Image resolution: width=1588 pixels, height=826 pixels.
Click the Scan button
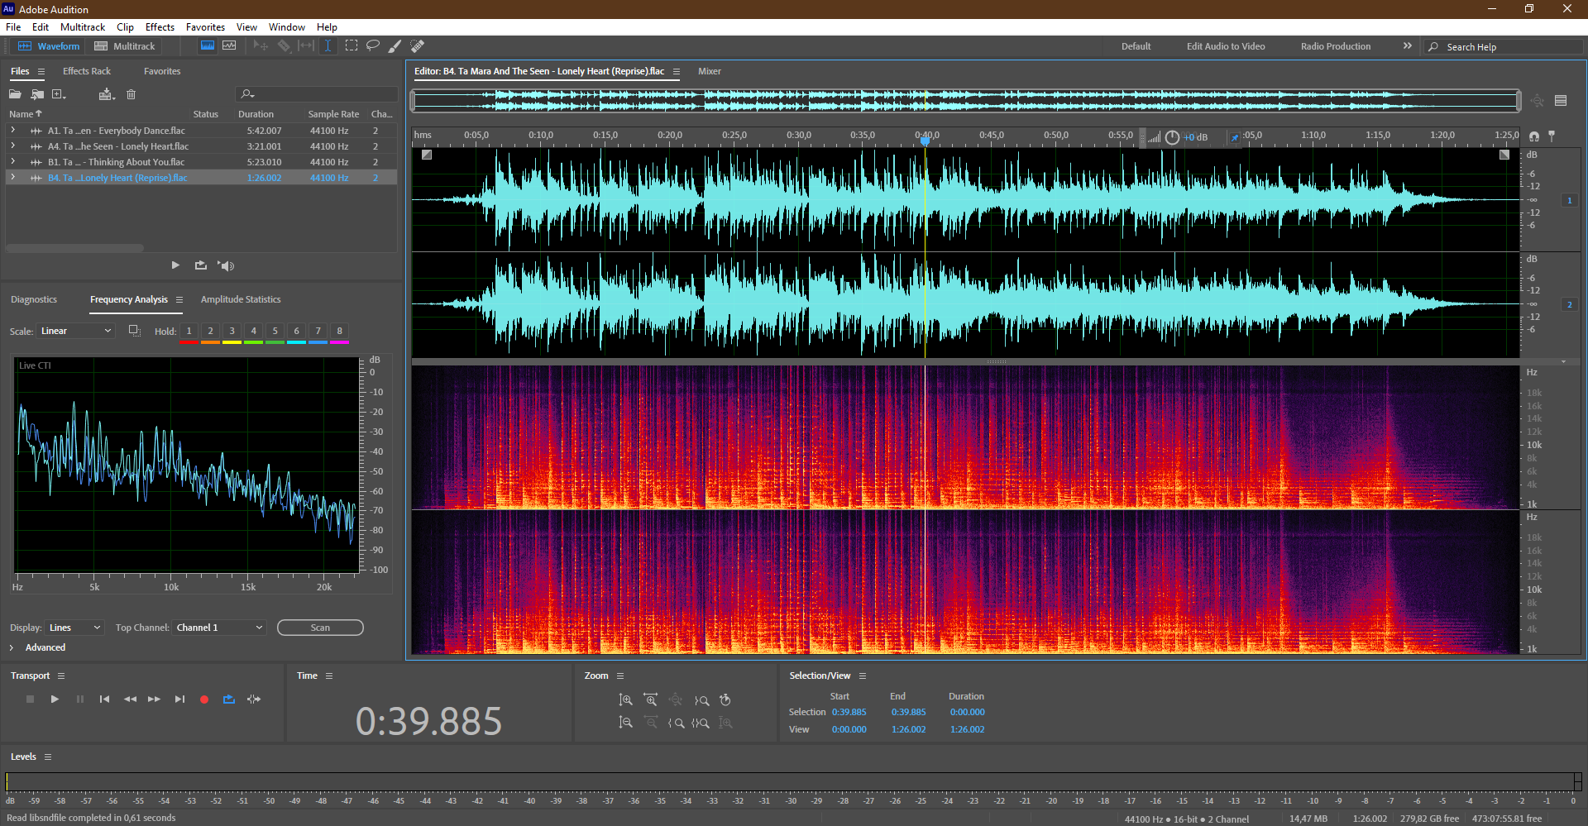(x=320, y=628)
